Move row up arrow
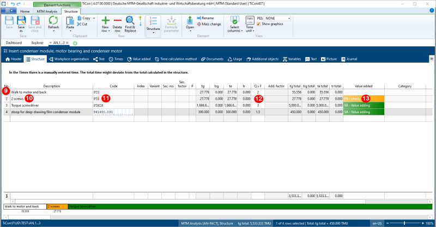Screen dimensions: 436x227 click(x=140, y=19)
